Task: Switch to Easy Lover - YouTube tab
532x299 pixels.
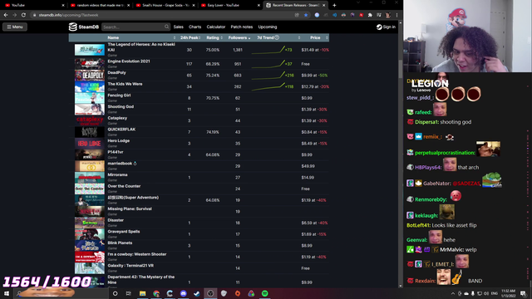Action: pyautogui.click(x=230, y=5)
